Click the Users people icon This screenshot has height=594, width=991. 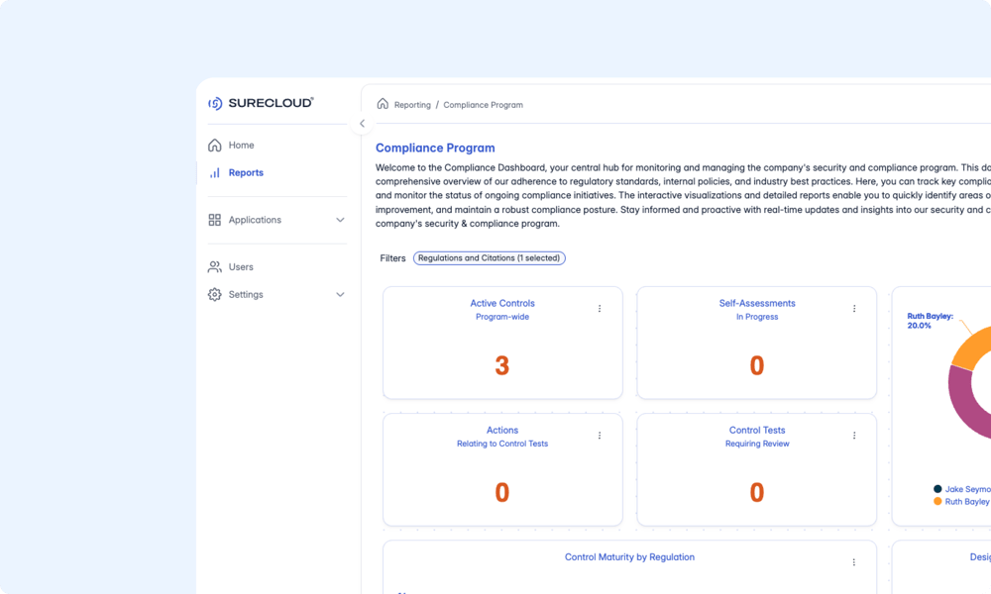(x=215, y=267)
